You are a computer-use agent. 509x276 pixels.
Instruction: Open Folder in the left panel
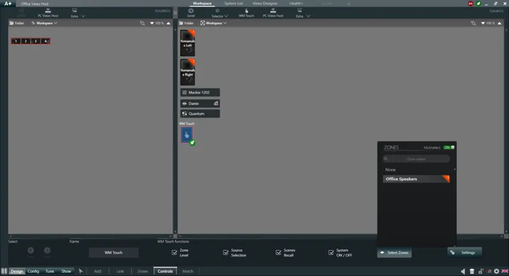17,23
